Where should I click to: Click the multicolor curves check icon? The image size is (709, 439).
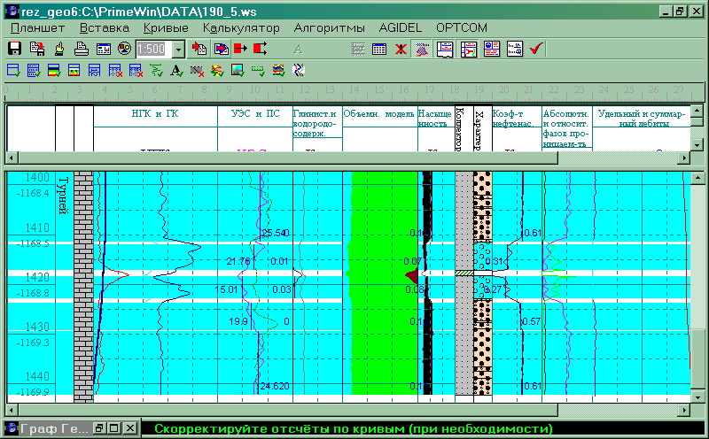click(217, 71)
